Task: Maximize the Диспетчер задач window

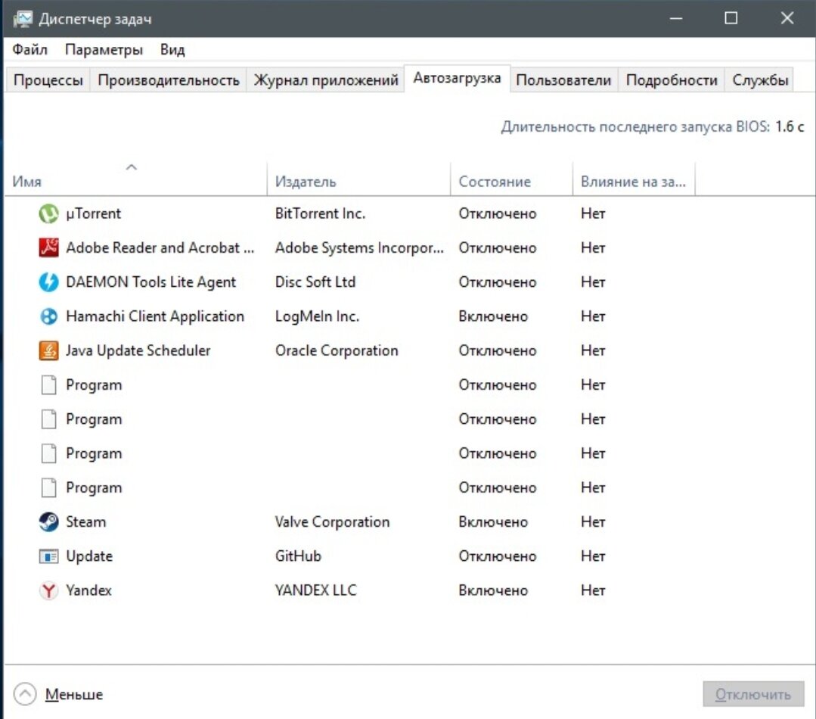Action: (731, 19)
